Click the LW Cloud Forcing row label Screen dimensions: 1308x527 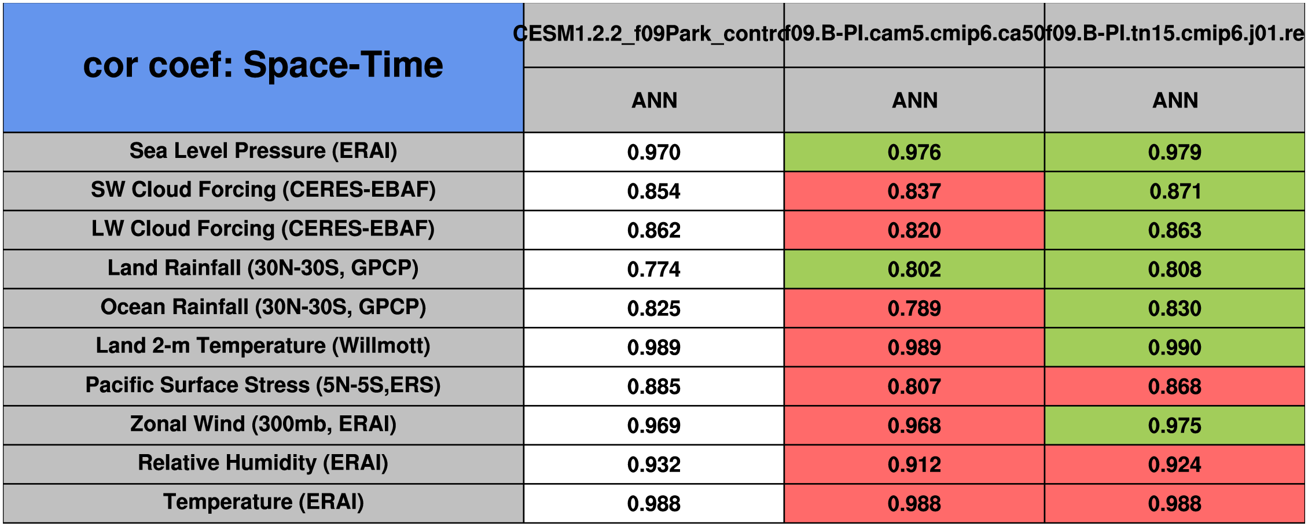tap(263, 229)
